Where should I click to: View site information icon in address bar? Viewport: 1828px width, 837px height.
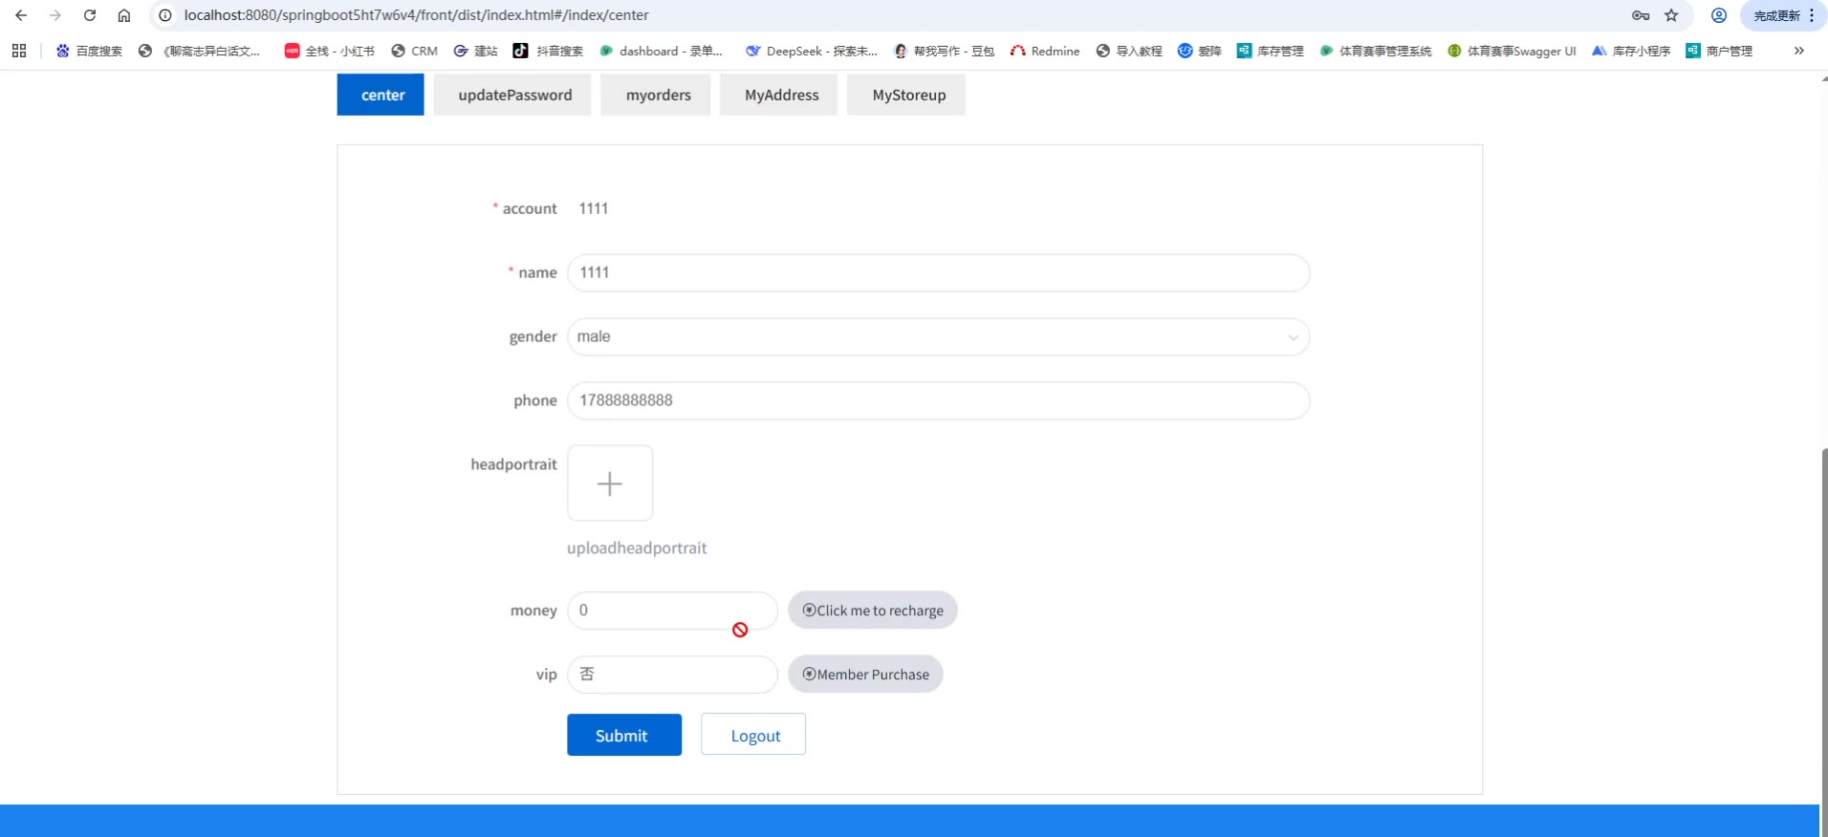[x=165, y=15]
